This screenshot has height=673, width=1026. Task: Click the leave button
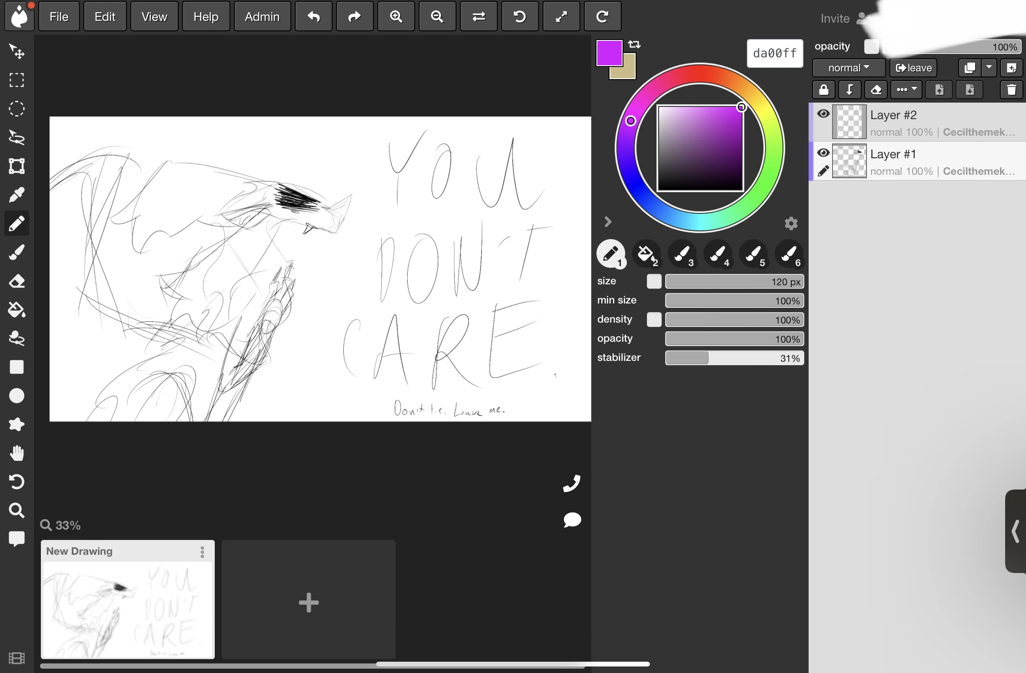[x=913, y=68]
